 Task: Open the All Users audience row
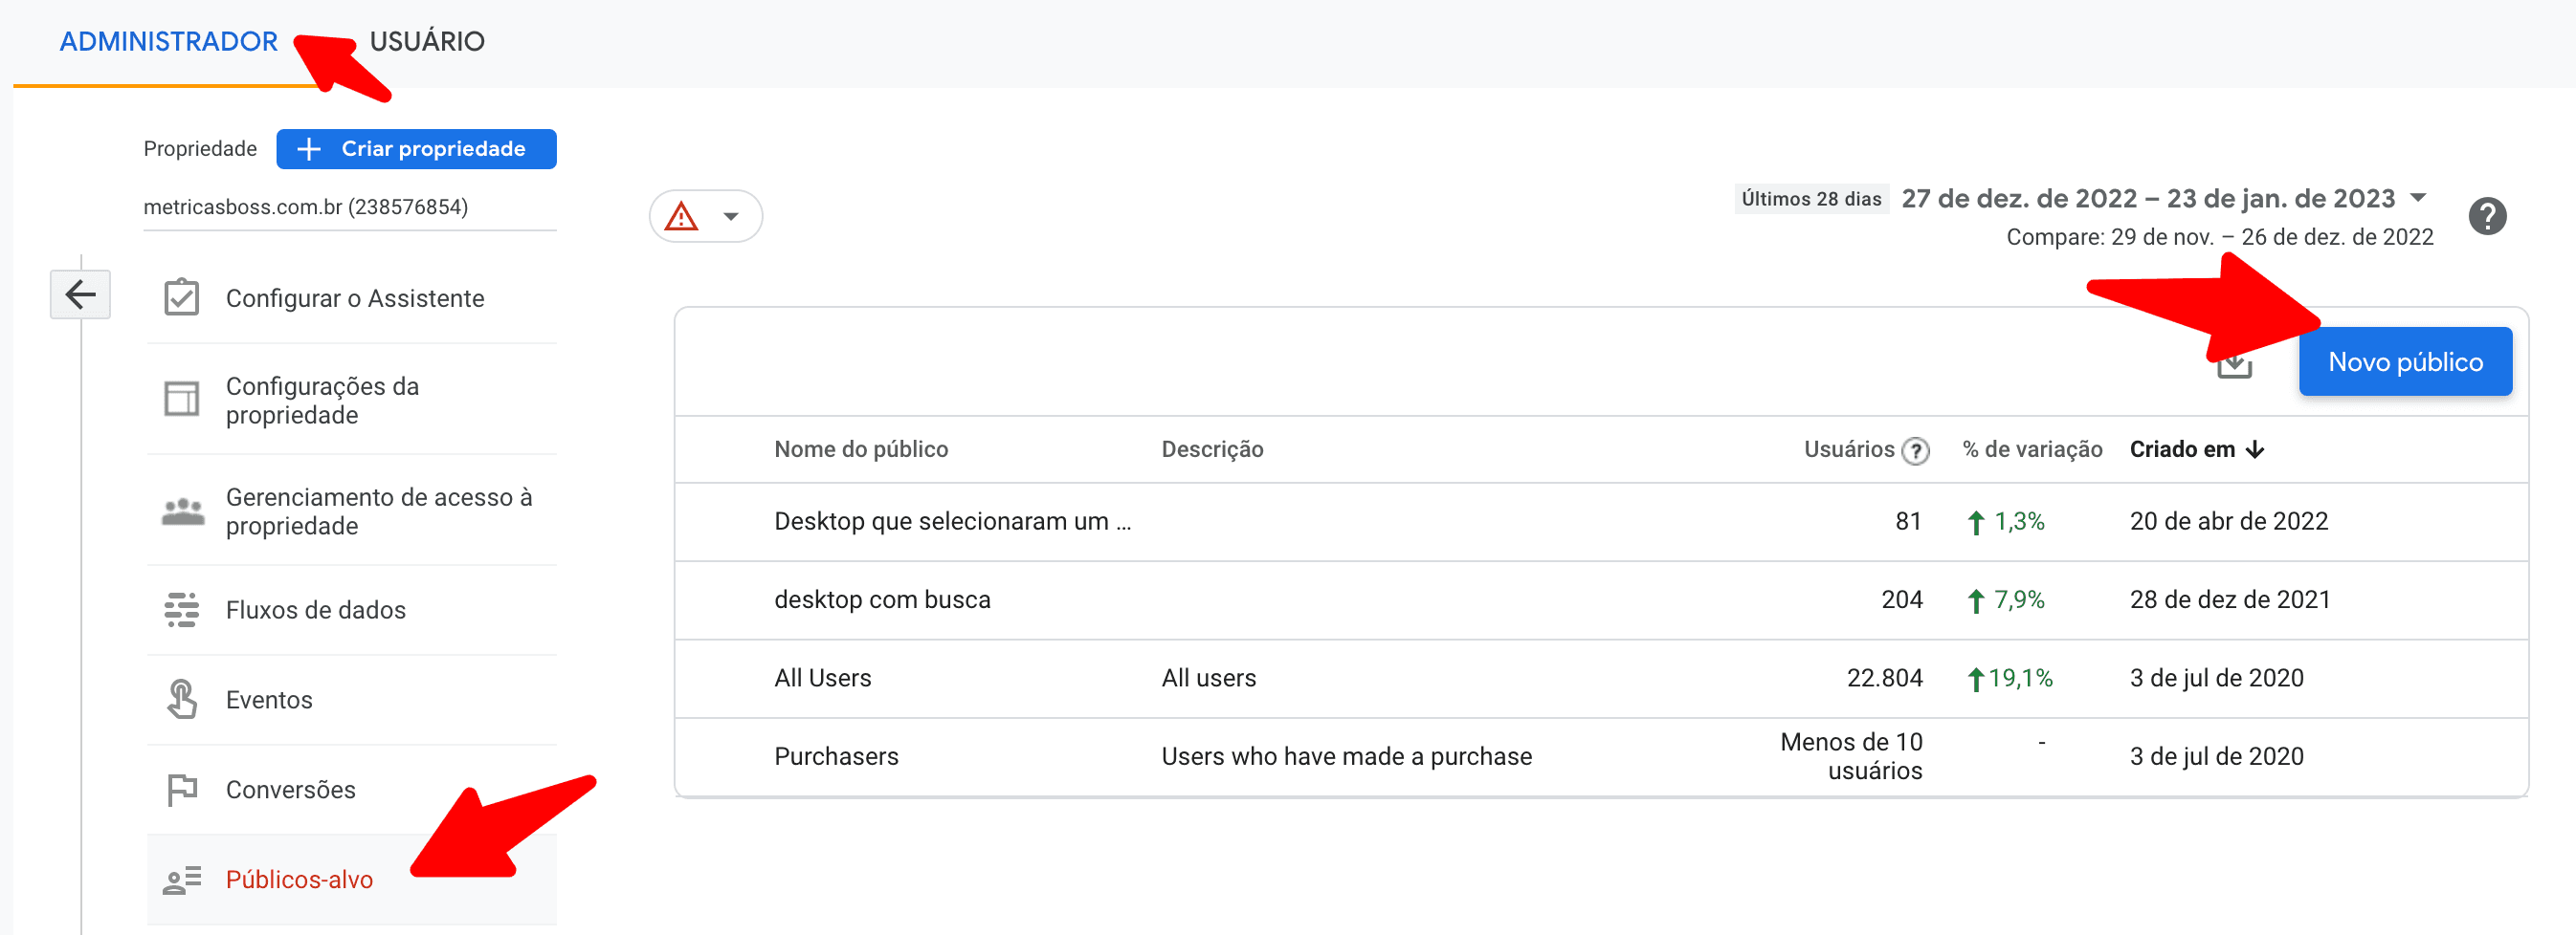pyautogui.click(x=822, y=677)
